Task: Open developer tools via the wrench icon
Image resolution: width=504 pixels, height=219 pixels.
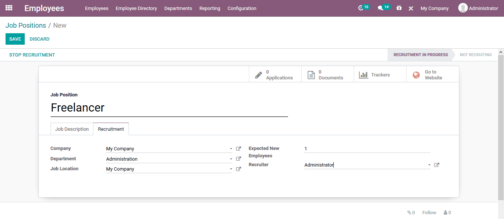Action: pyautogui.click(x=411, y=8)
